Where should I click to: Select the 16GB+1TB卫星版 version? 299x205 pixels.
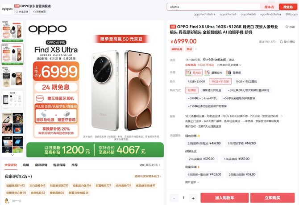point(246,81)
